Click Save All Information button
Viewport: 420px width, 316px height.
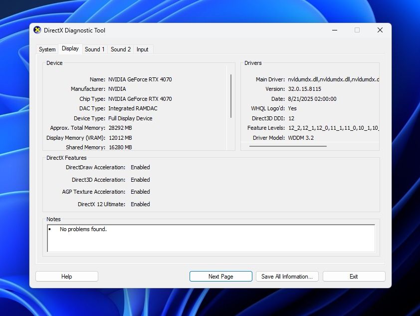[x=287, y=277]
